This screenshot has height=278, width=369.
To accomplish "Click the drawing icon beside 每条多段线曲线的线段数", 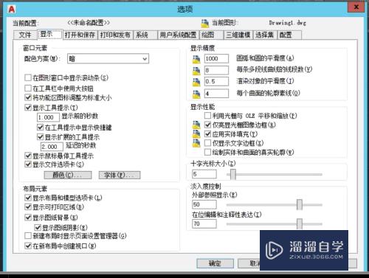I will click(196, 71).
